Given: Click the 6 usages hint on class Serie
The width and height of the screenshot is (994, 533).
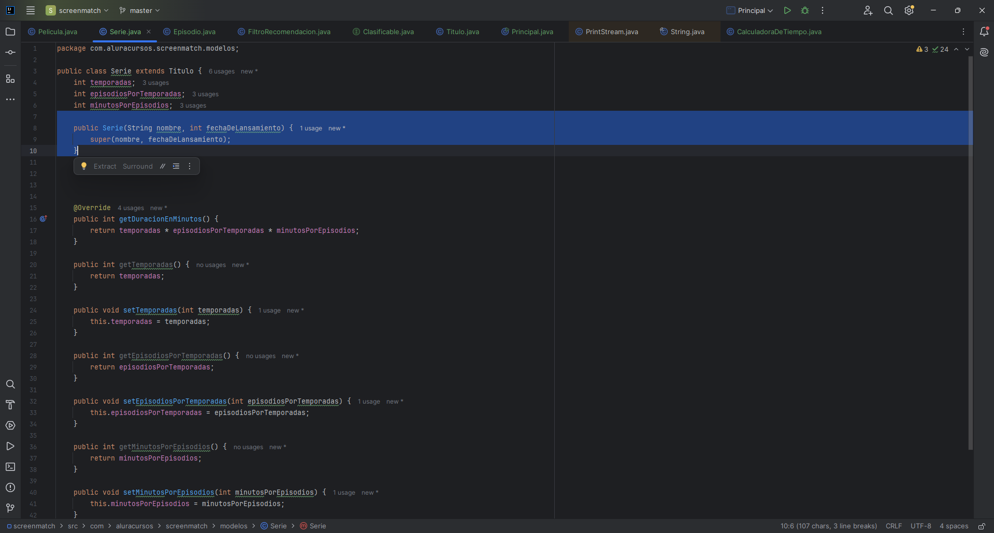Looking at the screenshot, I should click(222, 71).
